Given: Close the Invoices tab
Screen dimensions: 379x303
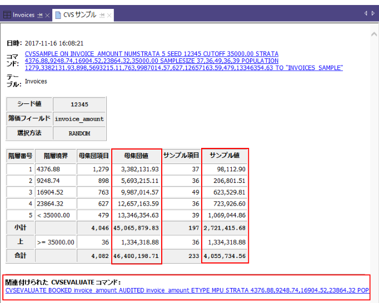Looking at the screenshot, I should coord(48,15).
